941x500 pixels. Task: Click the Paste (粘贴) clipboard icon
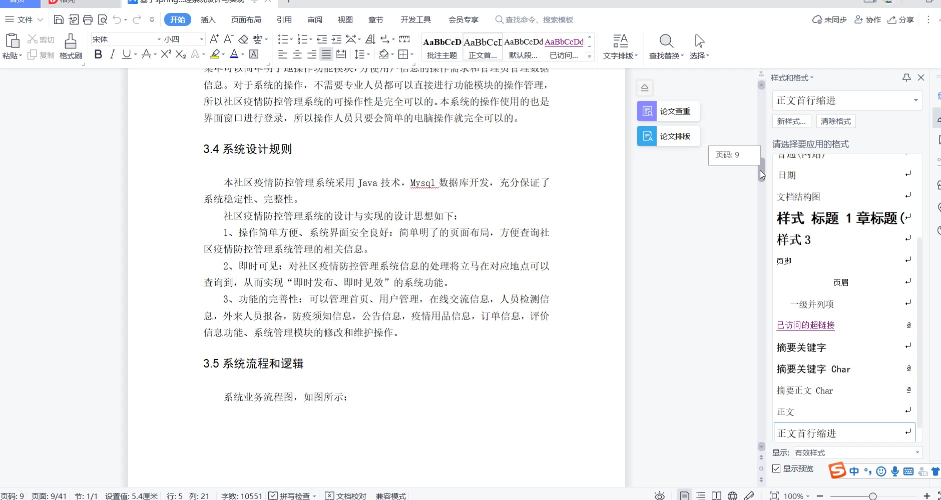coord(12,40)
